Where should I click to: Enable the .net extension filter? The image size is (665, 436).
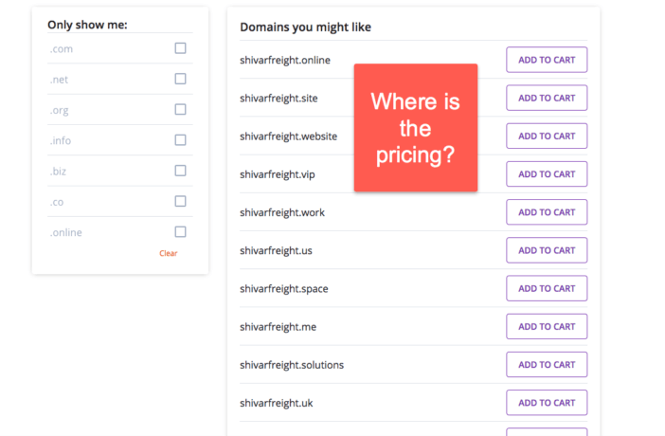[180, 79]
